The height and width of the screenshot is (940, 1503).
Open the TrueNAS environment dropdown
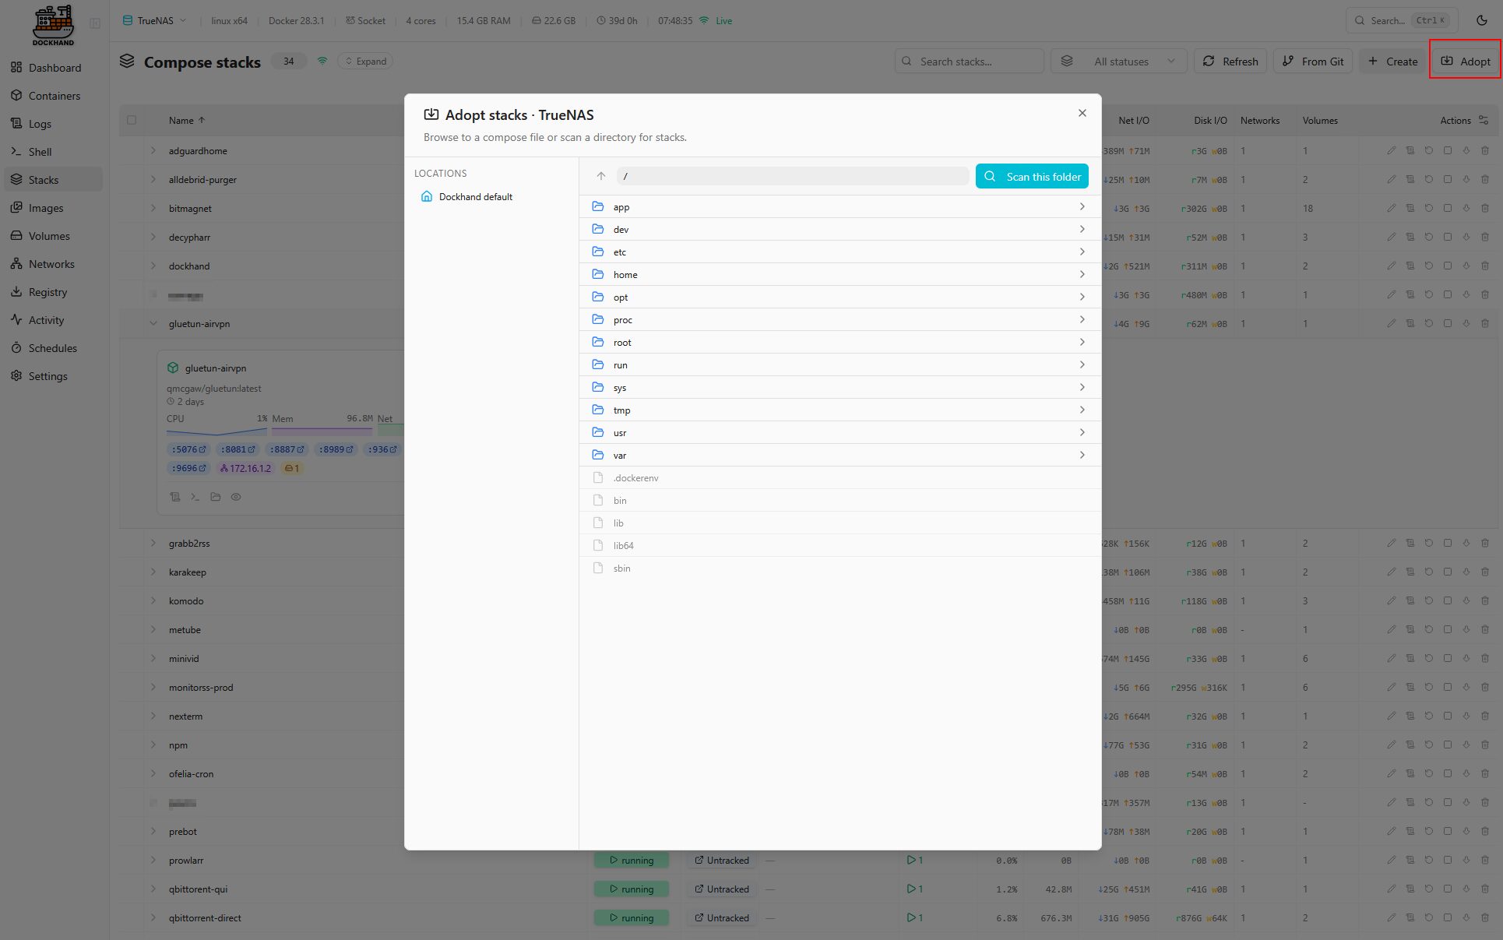coord(155,20)
